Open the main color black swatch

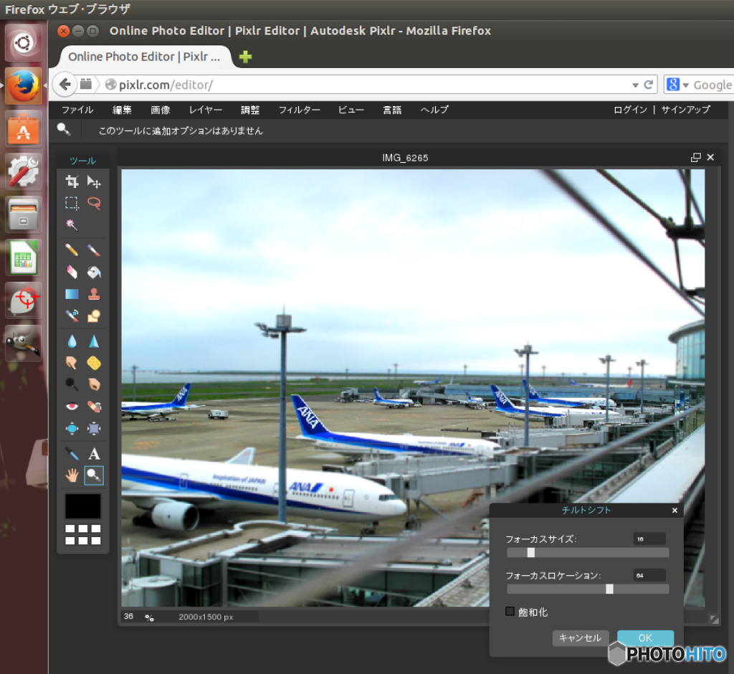click(83, 505)
